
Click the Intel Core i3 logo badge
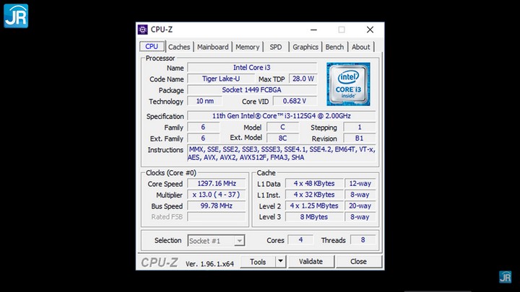pyautogui.click(x=348, y=83)
